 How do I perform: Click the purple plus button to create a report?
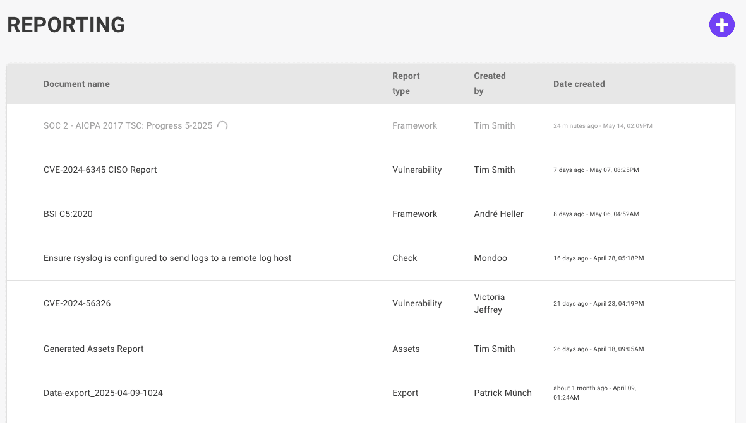click(722, 25)
